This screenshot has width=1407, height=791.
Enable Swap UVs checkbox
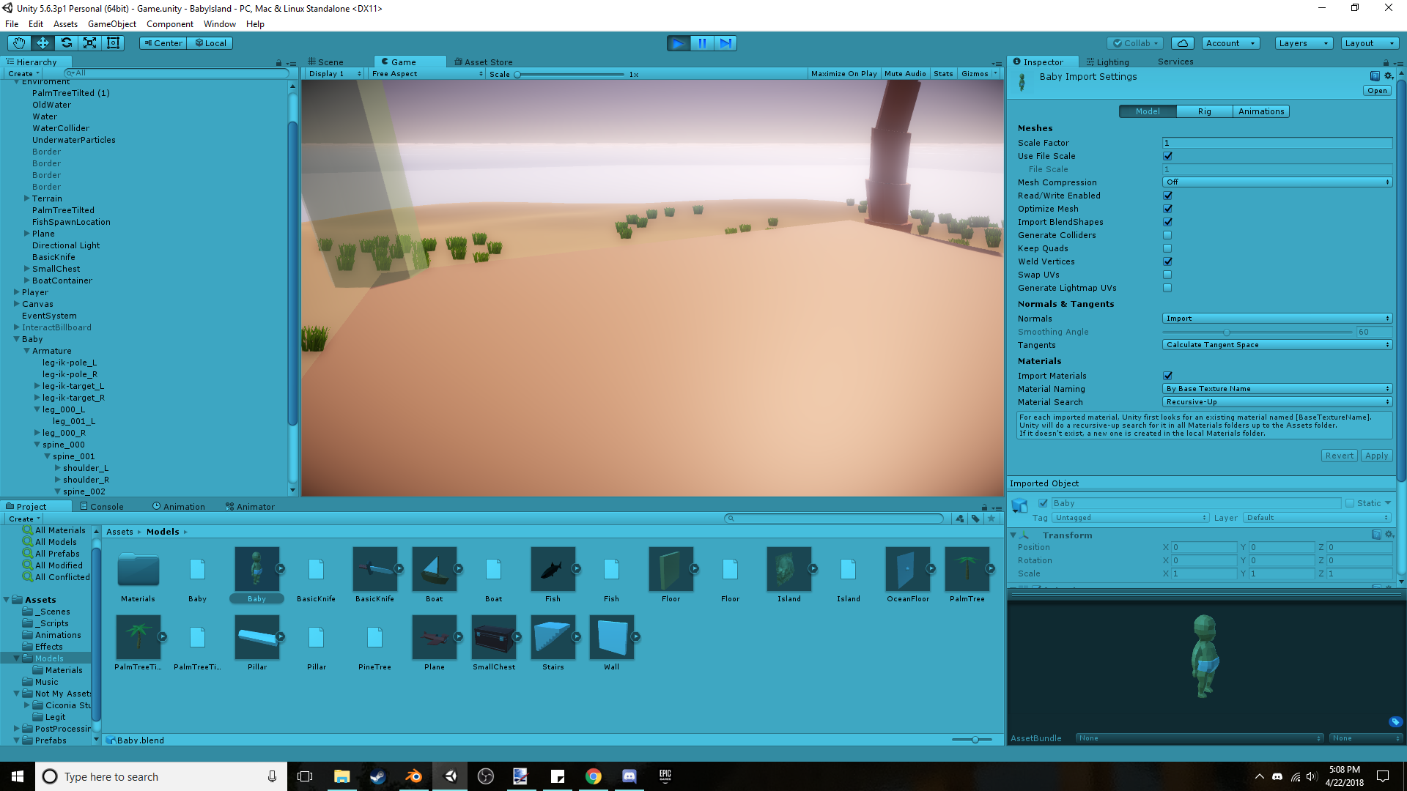[x=1167, y=275]
